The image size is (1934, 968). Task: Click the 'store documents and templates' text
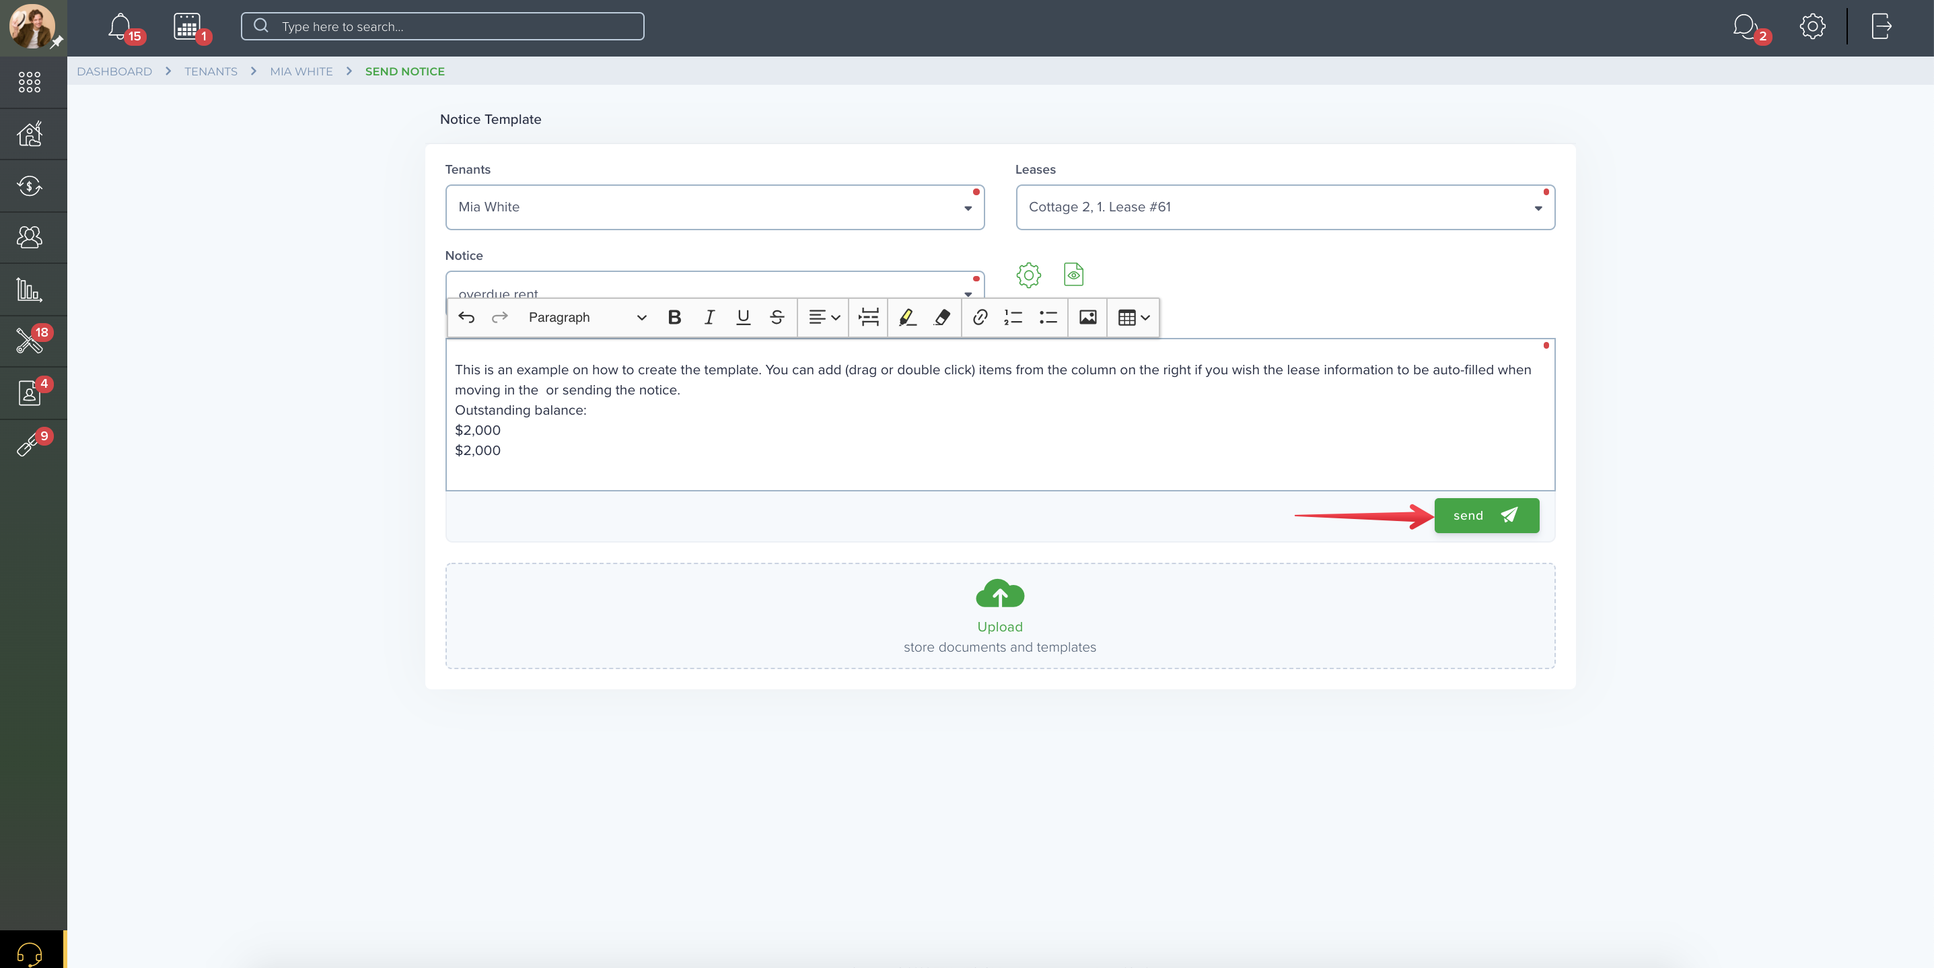pos(1000,648)
